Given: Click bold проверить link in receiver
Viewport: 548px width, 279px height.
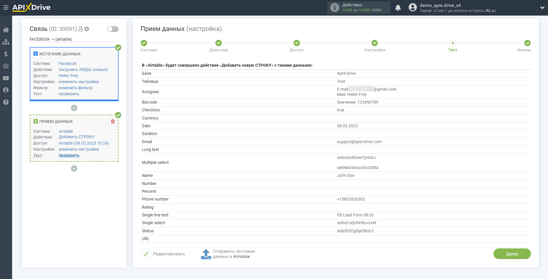Looking at the screenshot, I should pos(69,155).
